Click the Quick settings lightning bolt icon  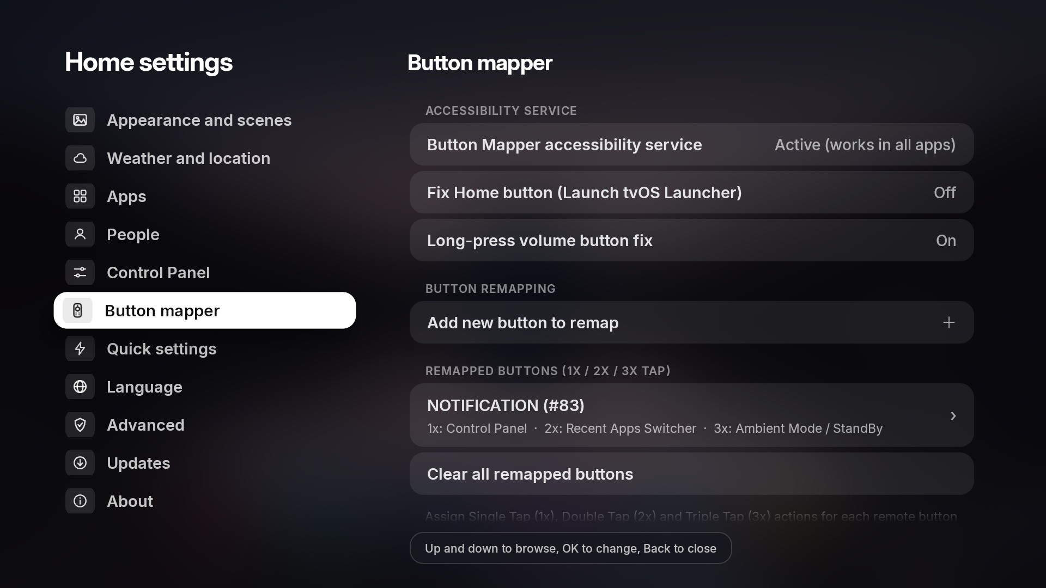(80, 348)
